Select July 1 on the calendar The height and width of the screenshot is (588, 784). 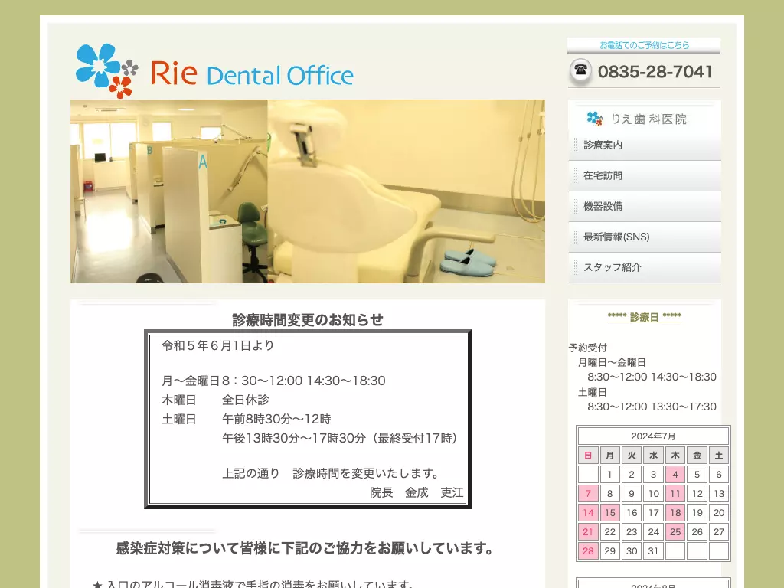click(x=609, y=474)
